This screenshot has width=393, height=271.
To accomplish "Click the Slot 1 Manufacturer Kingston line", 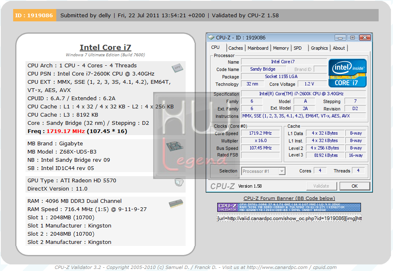I will point(69,225).
